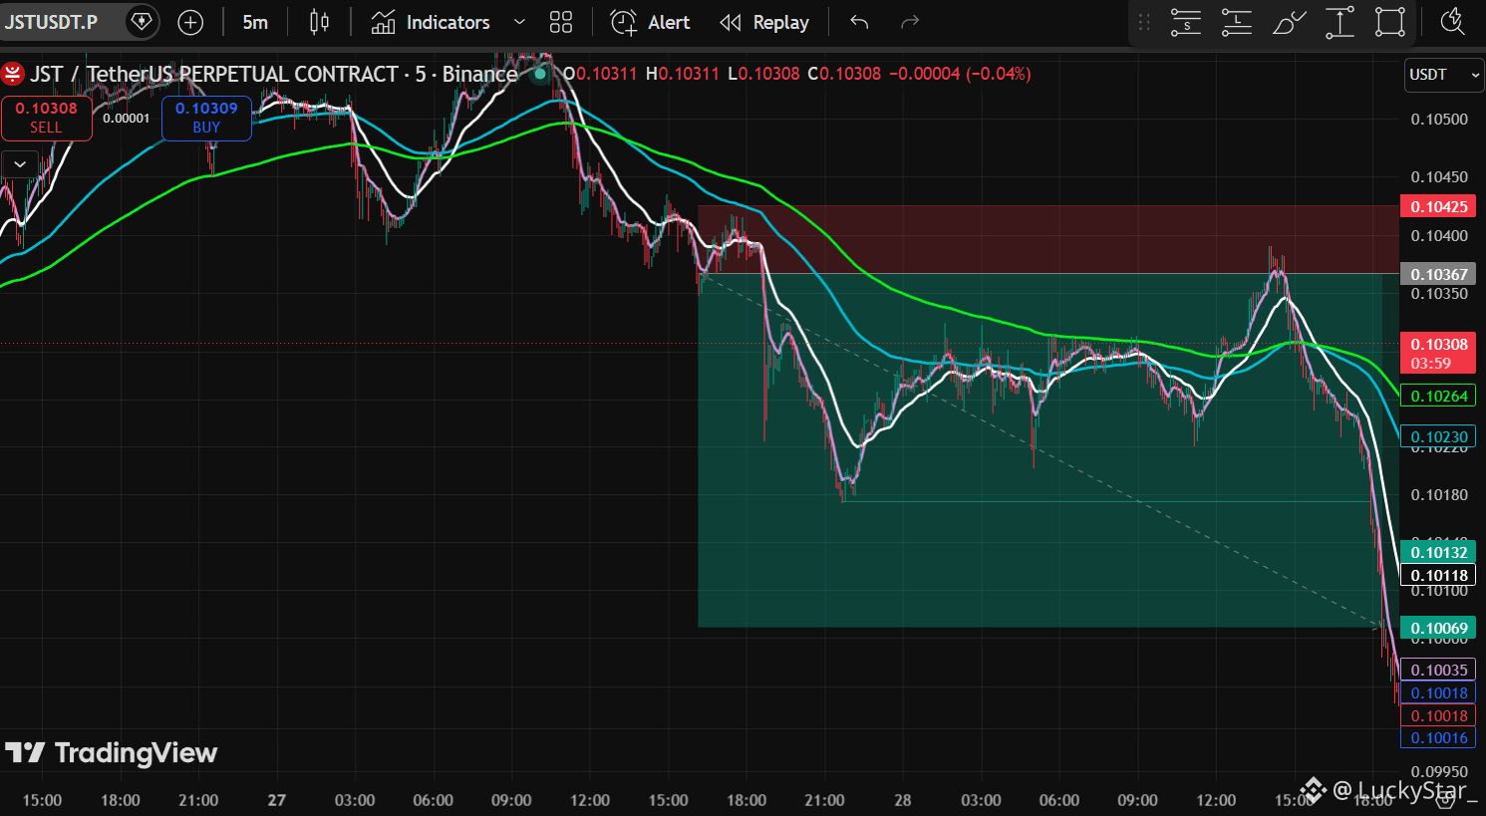Click the JST symbol logo in legend
The width and height of the screenshot is (1486, 816).
pyautogui.click(x=13, y=74)
